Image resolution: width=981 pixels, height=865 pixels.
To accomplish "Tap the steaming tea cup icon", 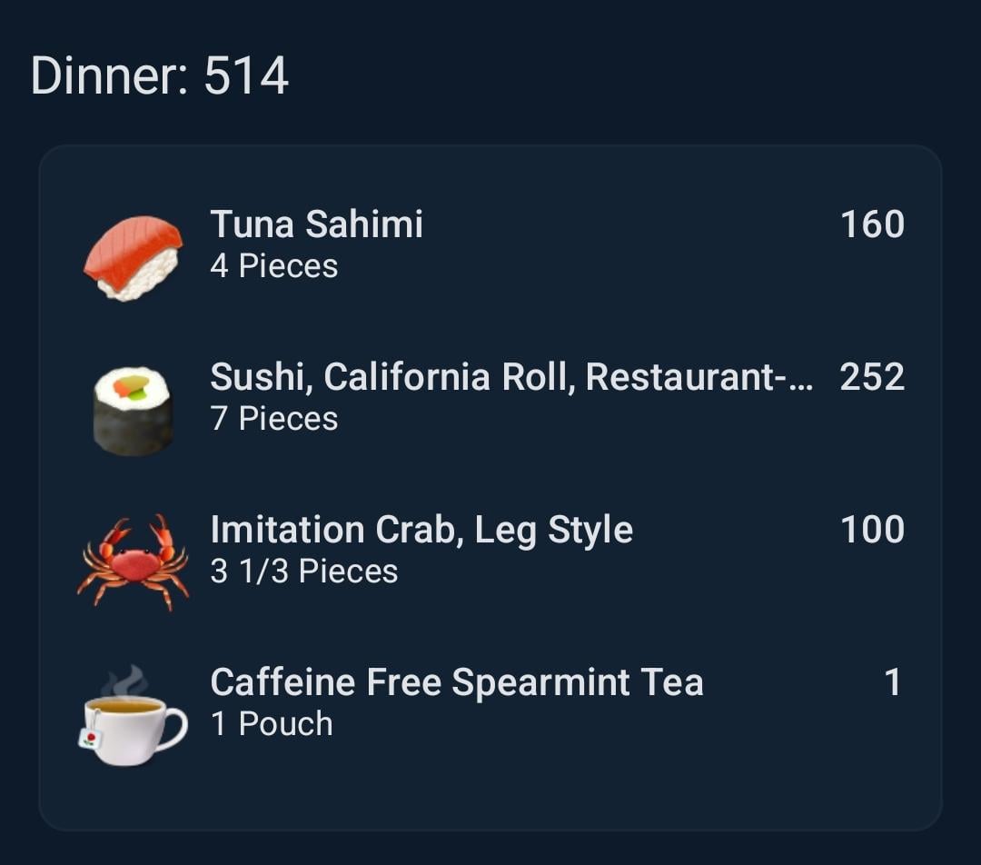I will (133, 715).
